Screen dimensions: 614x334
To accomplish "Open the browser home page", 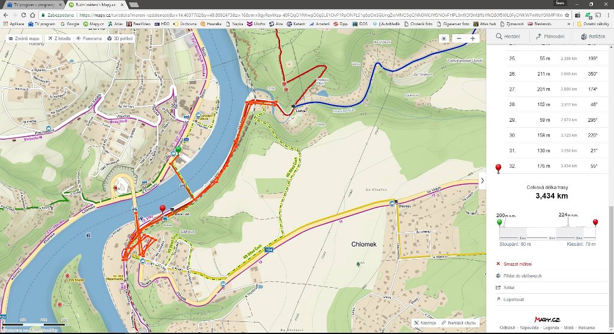I will coord(32,15).
